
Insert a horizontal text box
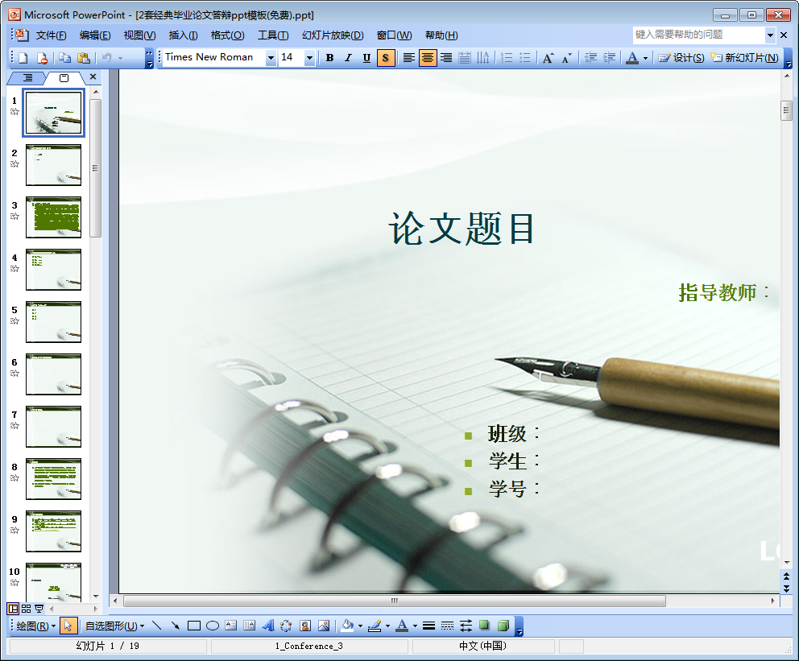[x=231, y=626]
